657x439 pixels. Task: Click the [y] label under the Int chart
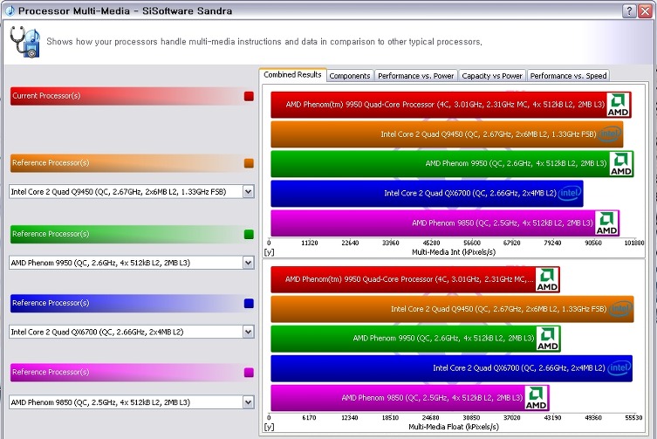269,252
